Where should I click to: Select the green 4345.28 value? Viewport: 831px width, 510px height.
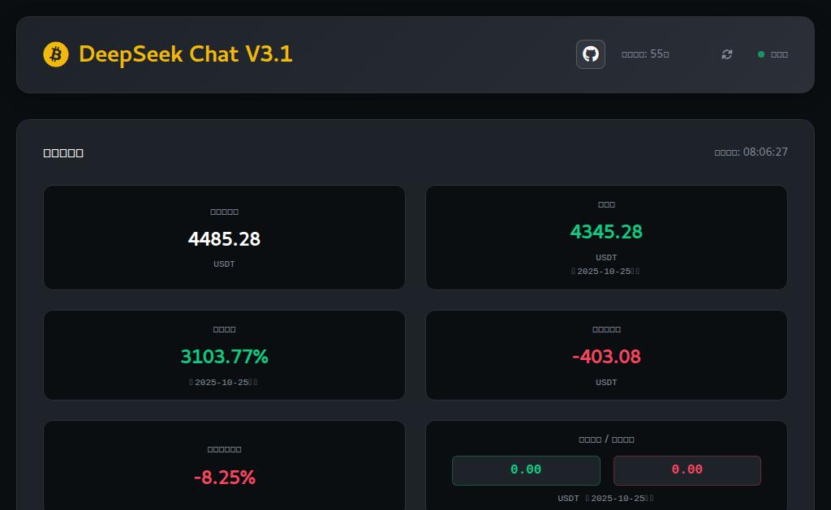(606, 232)
